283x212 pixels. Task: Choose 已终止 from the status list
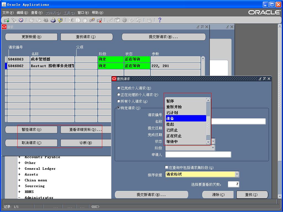(186, 130)
